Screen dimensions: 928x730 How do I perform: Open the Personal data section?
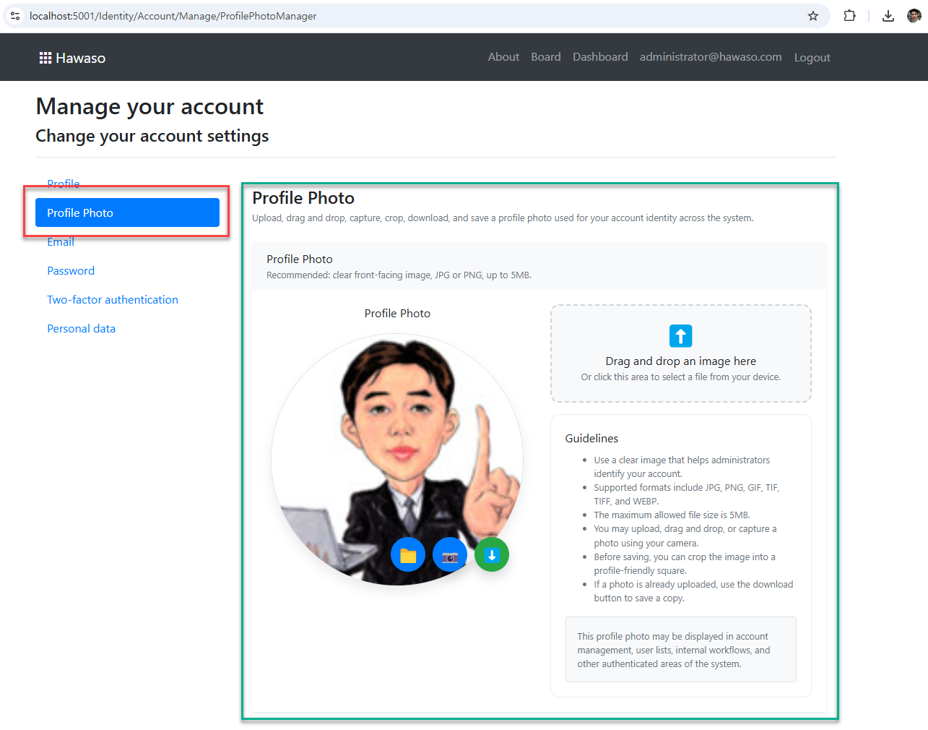81,329
